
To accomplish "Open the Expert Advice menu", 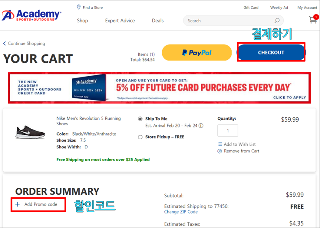I will click(x=120, y=21).
